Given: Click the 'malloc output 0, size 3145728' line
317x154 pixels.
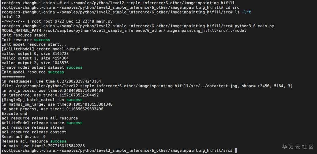Looking at the screenshot, I should coord(35,54).
